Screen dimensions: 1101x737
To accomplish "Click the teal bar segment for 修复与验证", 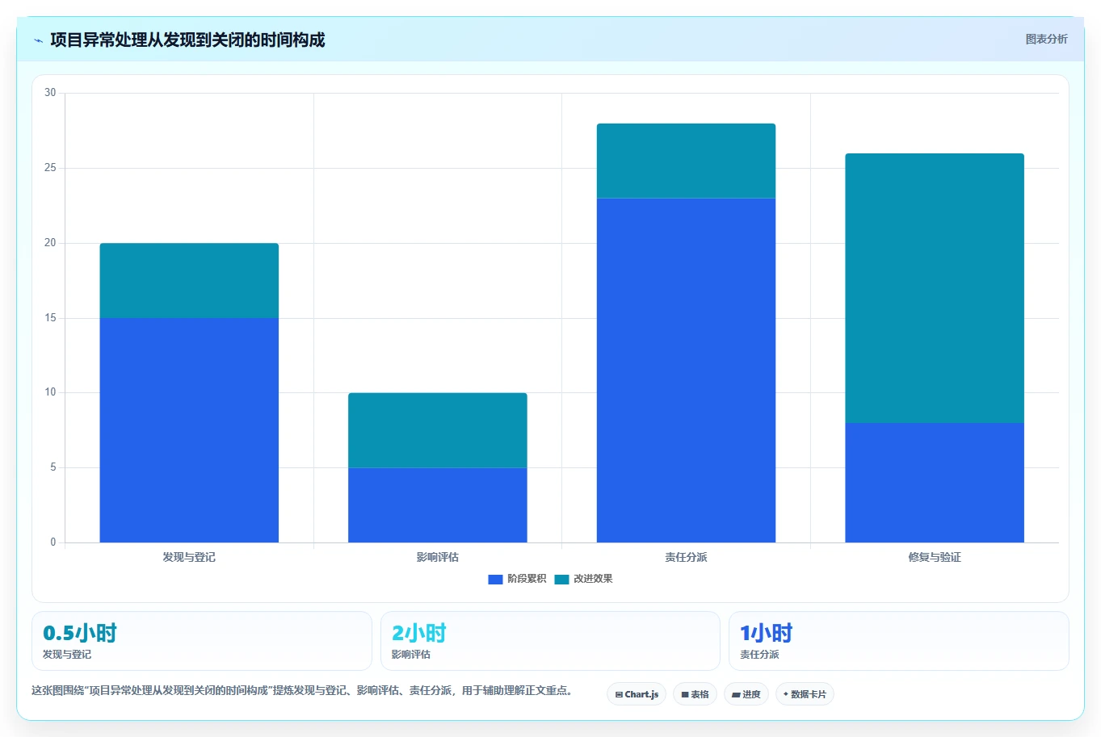I will pyautogui.click(x=935, y=288).
